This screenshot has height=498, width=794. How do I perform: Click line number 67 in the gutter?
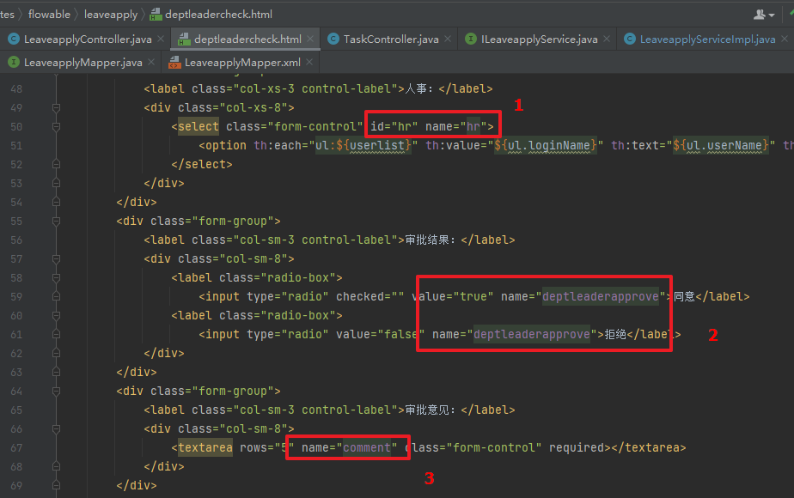tap(16, 448)
